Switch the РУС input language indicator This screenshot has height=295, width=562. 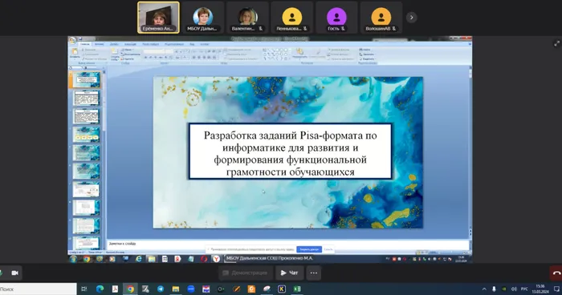(524, 289)
